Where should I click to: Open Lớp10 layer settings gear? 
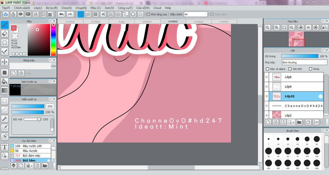click(x=320, y=96)
